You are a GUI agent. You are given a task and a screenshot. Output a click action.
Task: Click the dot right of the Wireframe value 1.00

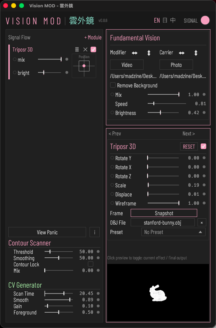pos(204,203)
